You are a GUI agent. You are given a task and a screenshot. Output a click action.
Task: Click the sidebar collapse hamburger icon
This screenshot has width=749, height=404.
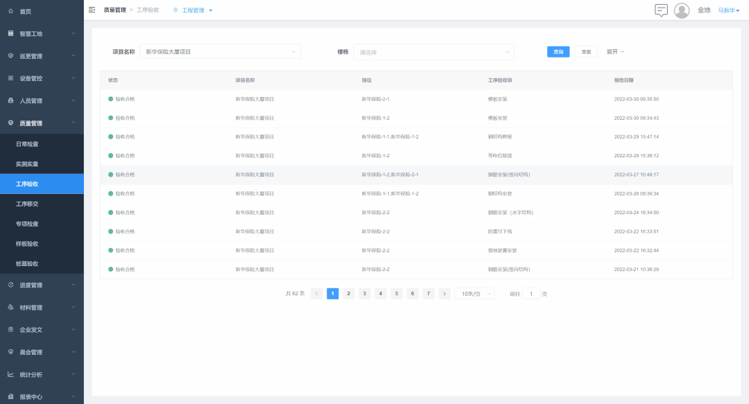click(x=92, y=10)
